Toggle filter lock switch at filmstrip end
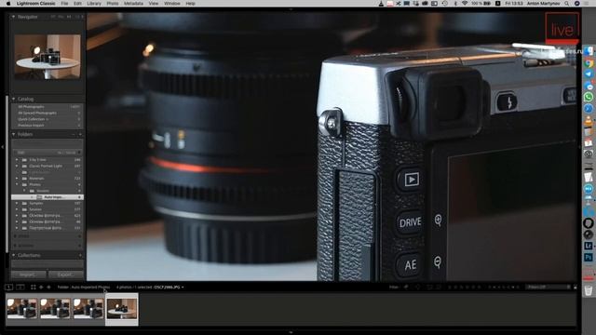Viewport: 596px width, 335px height. (576, 288)
